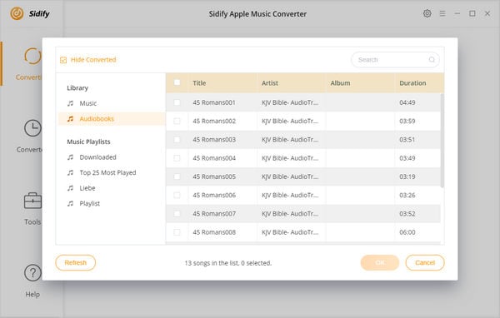This screenshot has height=318, width=500.
Task: Click the Convert circular icon in sidebar
Action: pyautogui.click(x=32, y=57)
